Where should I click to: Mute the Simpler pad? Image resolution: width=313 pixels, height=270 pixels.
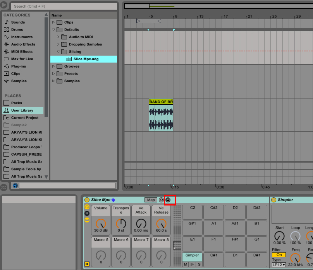point(186,265)
